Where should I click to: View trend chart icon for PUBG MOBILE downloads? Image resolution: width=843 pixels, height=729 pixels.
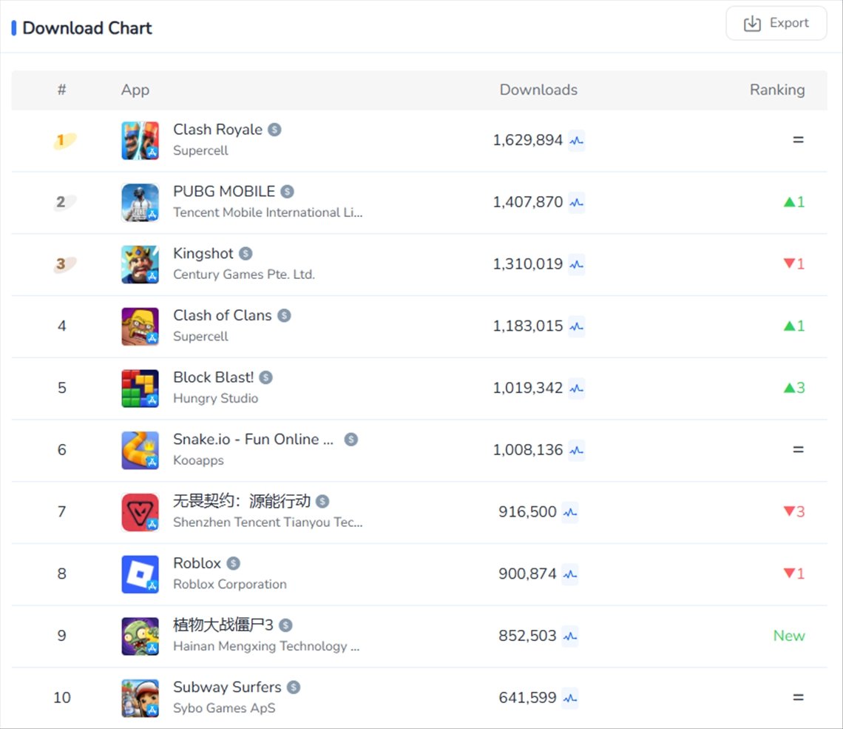[x=577, y=202]
